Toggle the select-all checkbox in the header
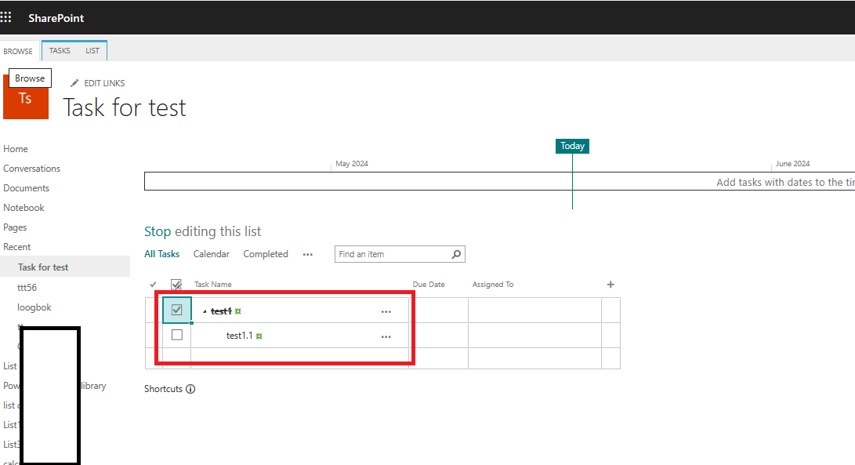The width and height of the screenshot is (855, 465). (176, 283)
